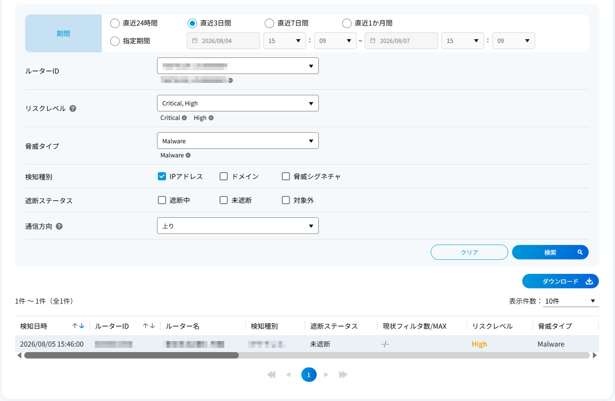Viewport: 615px width, 401px height.
Task: Open the 表示件数 10件 dropdown
Action: pos(571,301)
